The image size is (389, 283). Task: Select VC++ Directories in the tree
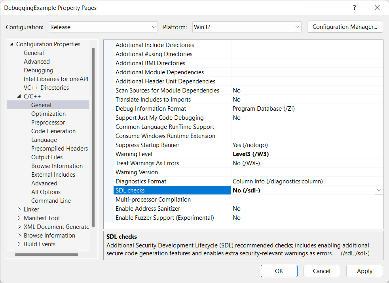coord(46,88)
